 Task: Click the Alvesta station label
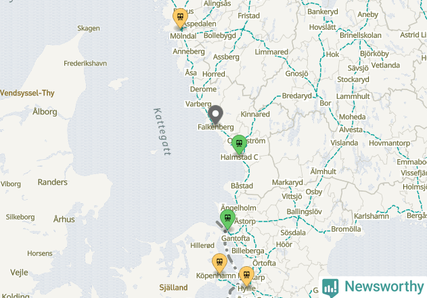pyautogui.click(x=351, y=130)
